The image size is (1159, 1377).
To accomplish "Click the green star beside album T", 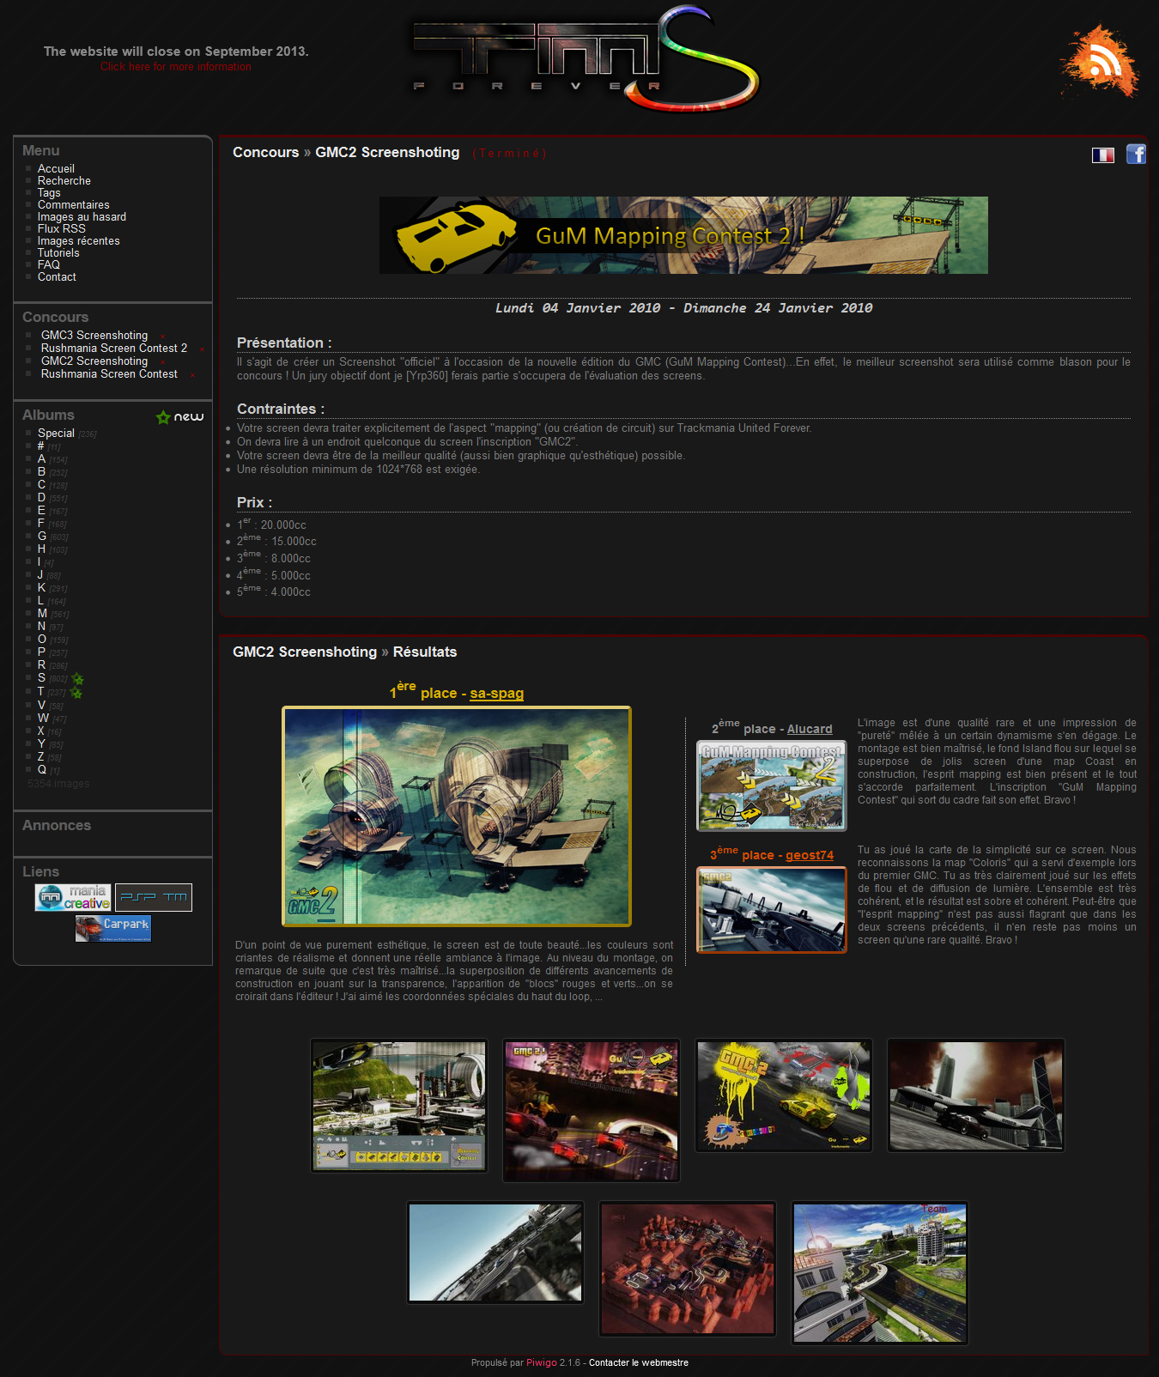I will [x=76, y=692].
